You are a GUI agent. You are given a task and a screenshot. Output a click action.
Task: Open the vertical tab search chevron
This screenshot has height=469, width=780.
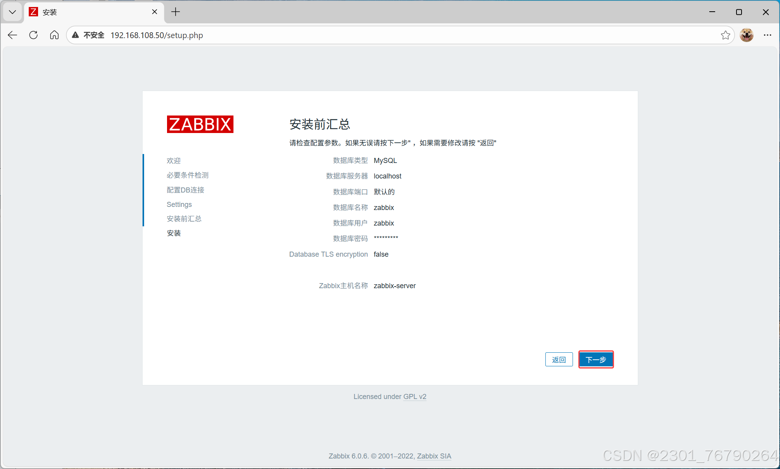click(12, 12)
